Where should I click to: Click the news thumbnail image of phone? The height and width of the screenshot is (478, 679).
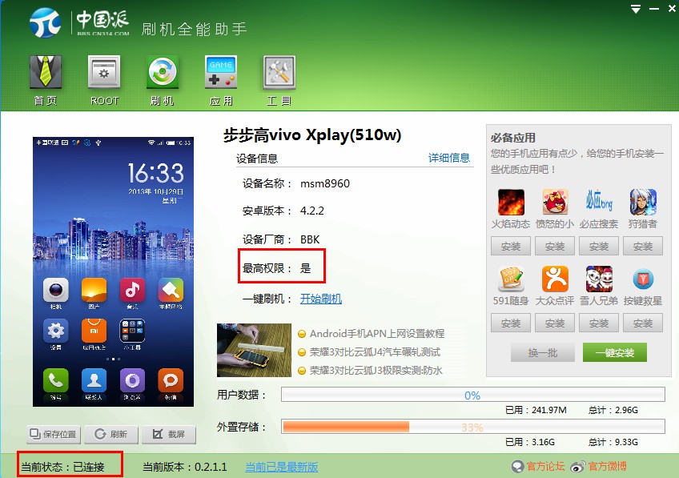[x=254, y=350]
